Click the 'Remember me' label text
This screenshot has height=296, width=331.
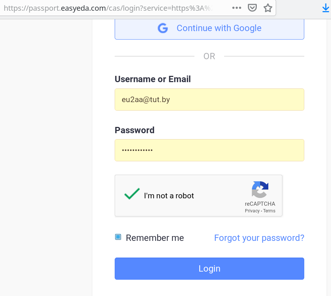click(x=155, y=238)
